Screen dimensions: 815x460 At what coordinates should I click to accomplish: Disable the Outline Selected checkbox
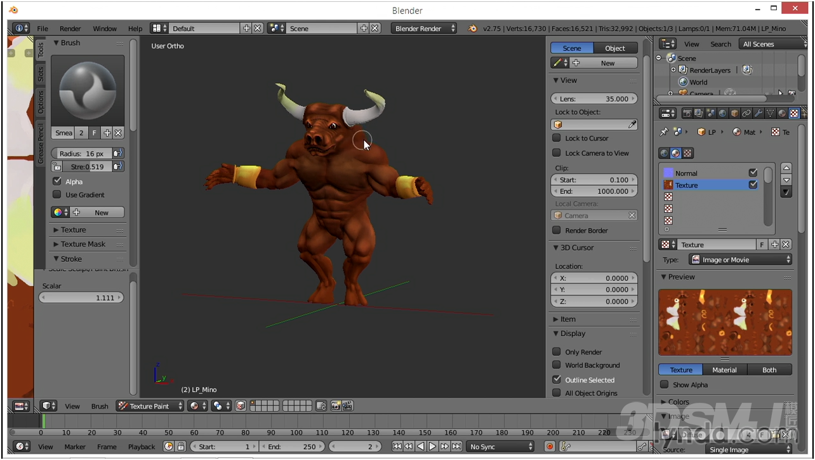pos(557,379)
